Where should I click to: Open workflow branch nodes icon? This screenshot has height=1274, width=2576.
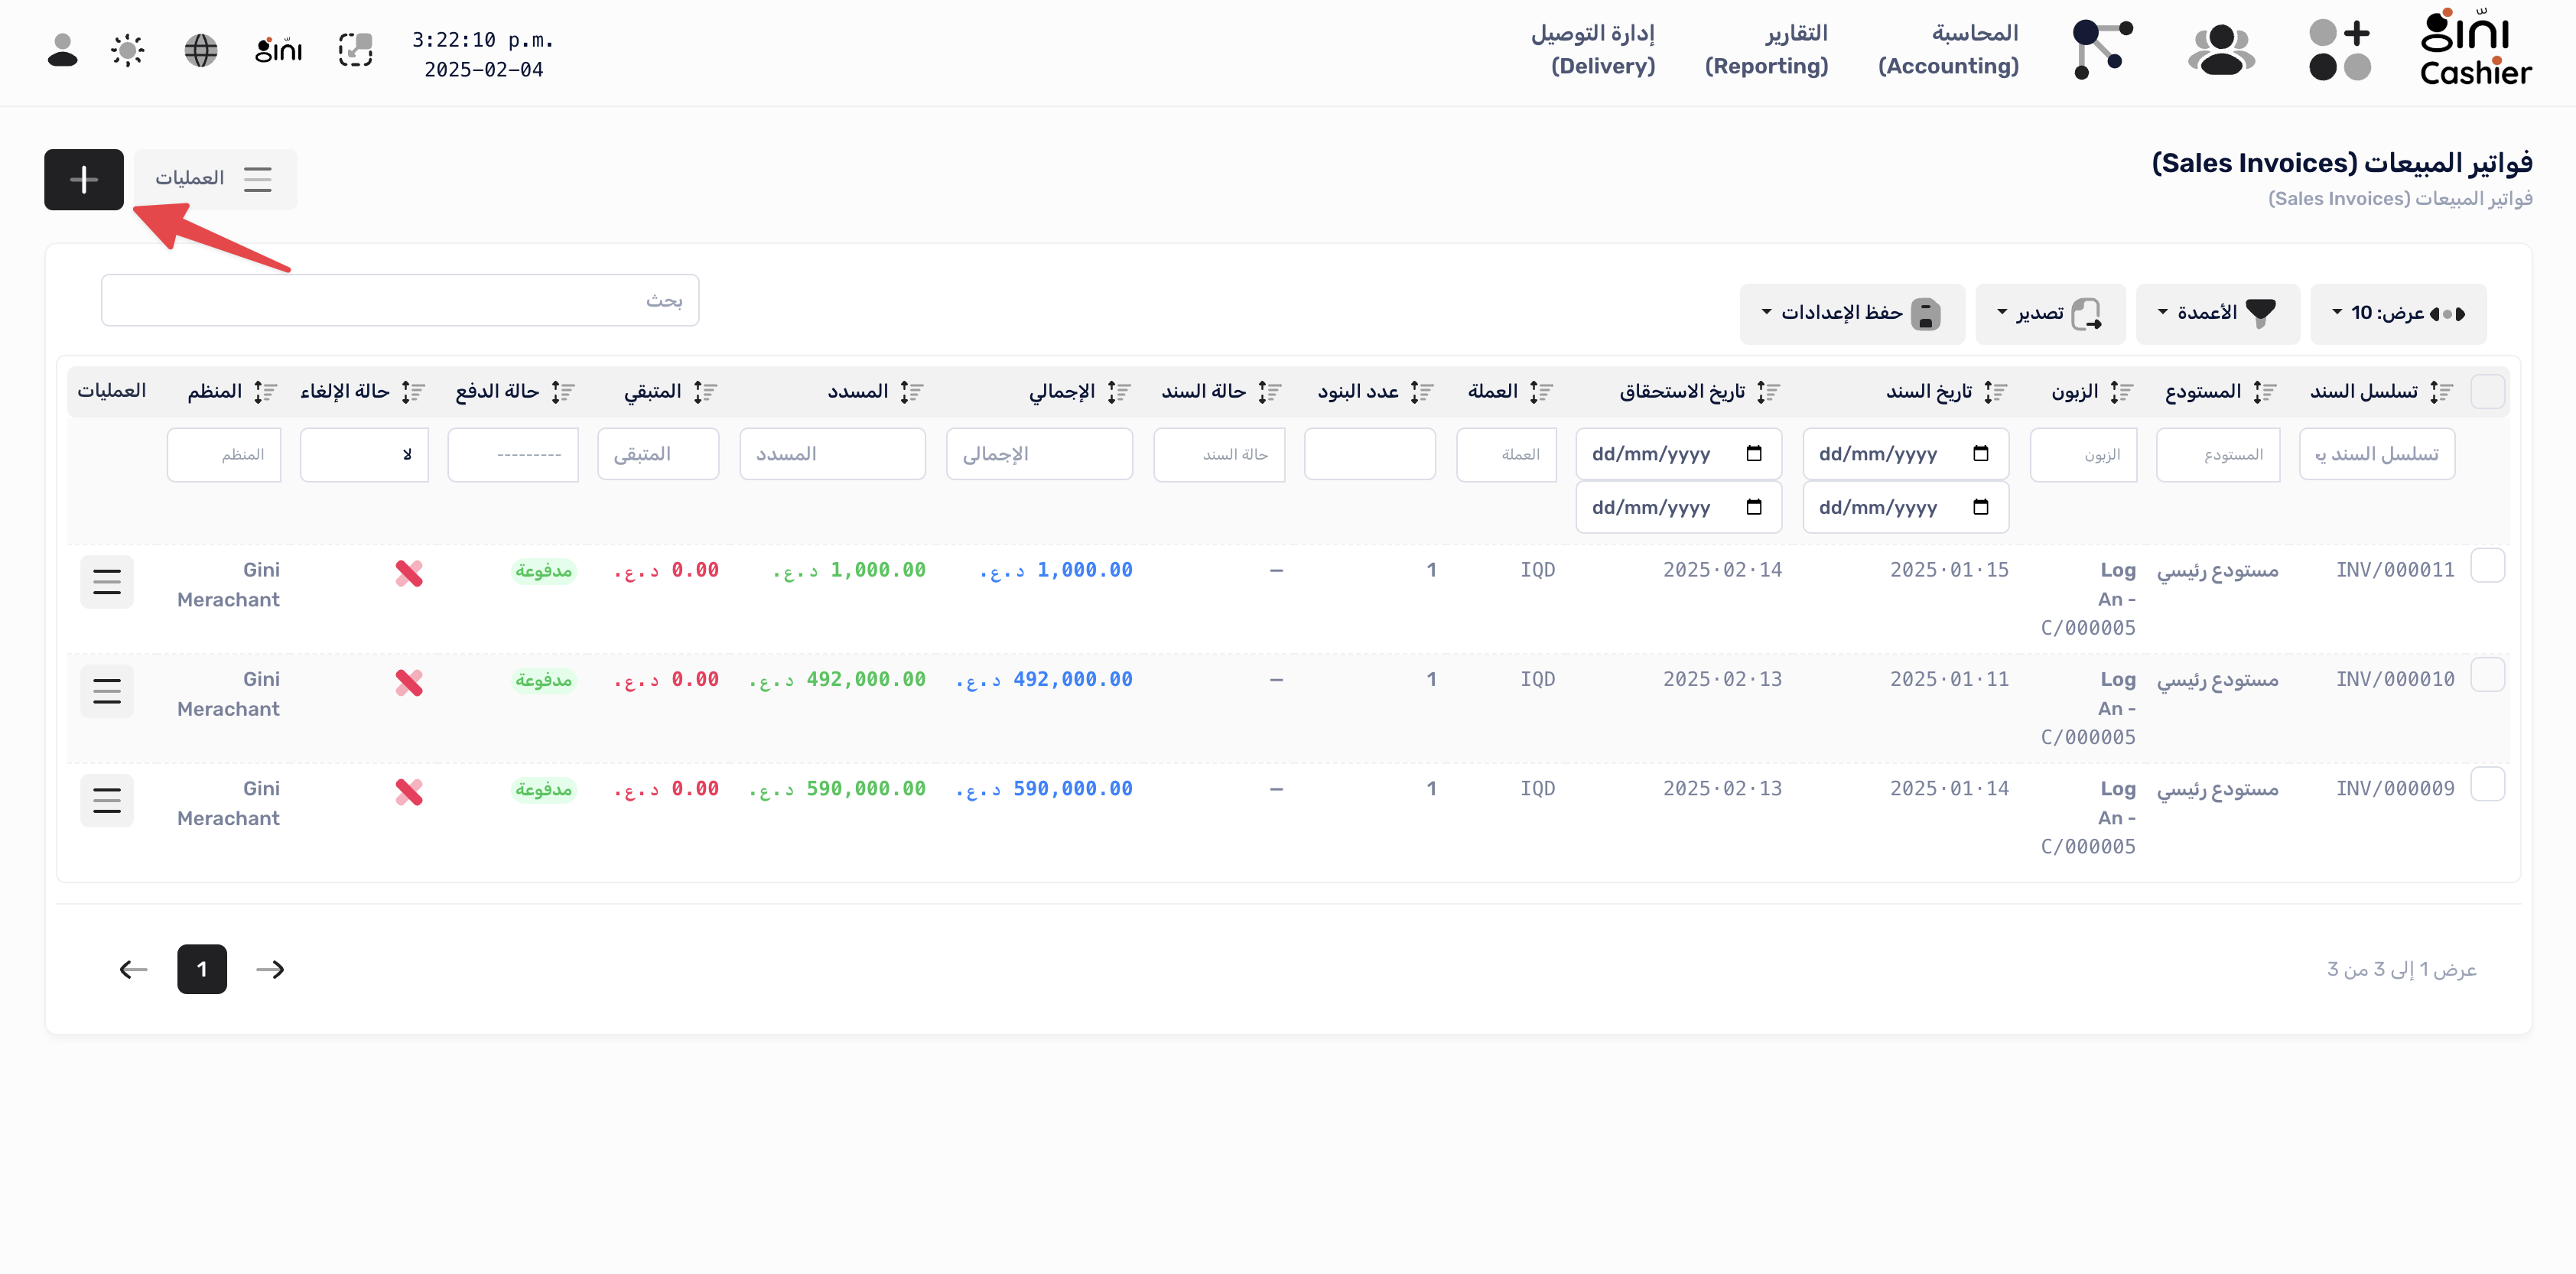tap(2102, 50)
